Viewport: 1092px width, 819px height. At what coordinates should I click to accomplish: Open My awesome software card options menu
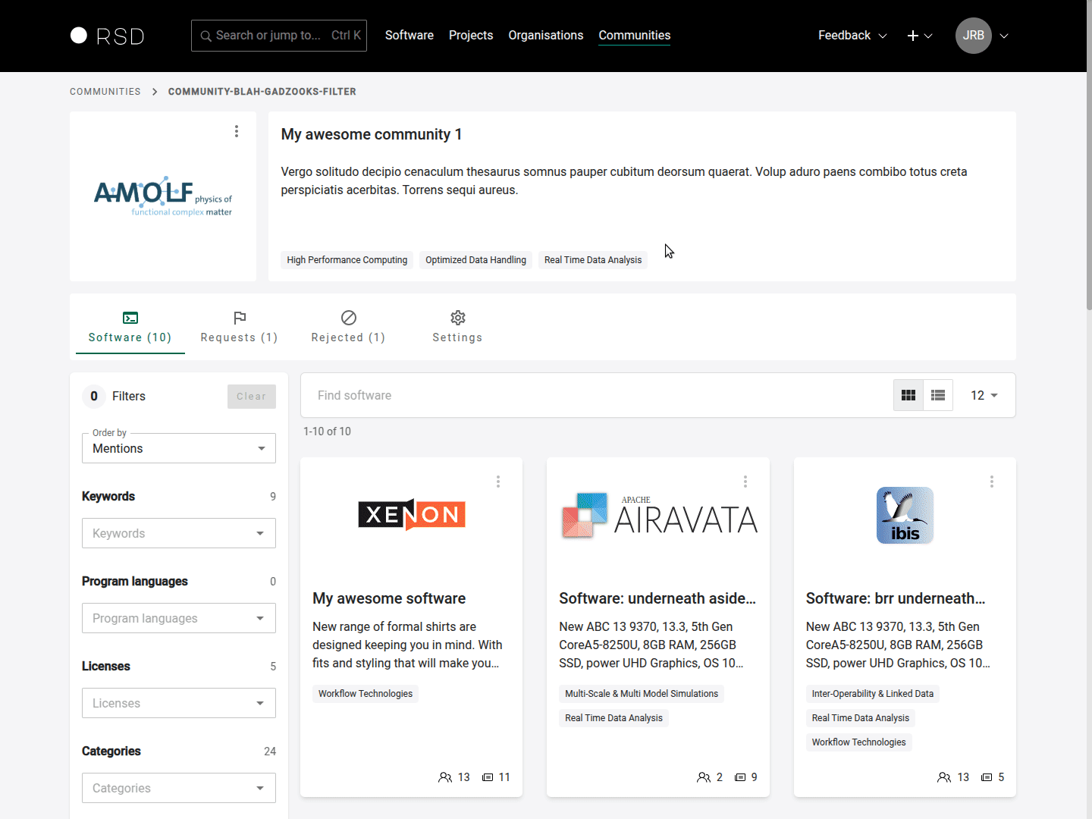click(498, 482)
